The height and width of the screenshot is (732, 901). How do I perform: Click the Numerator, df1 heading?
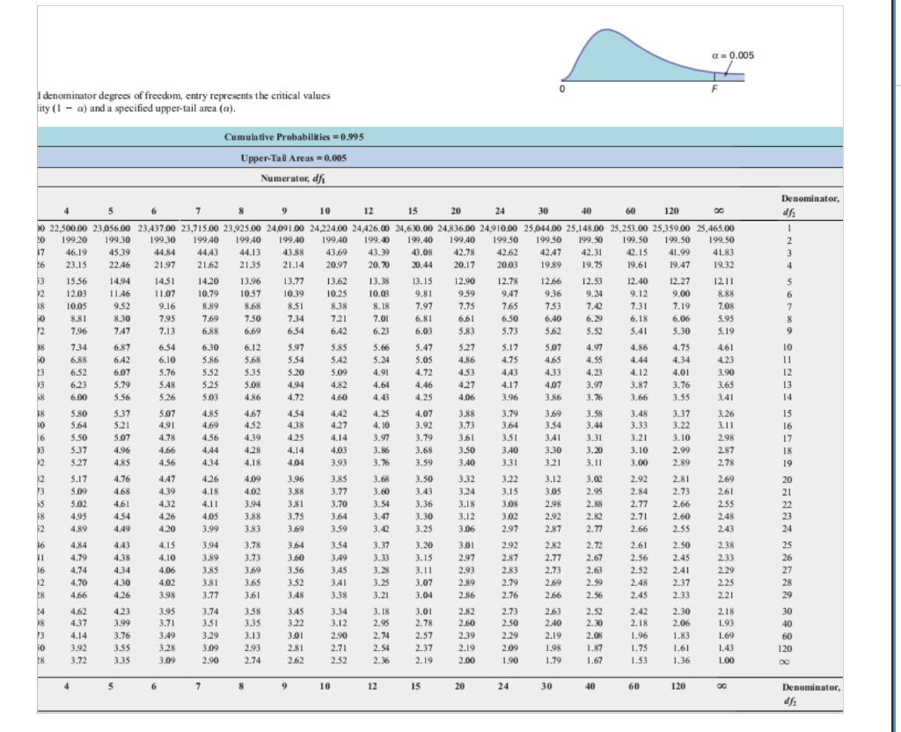[294, 178]
